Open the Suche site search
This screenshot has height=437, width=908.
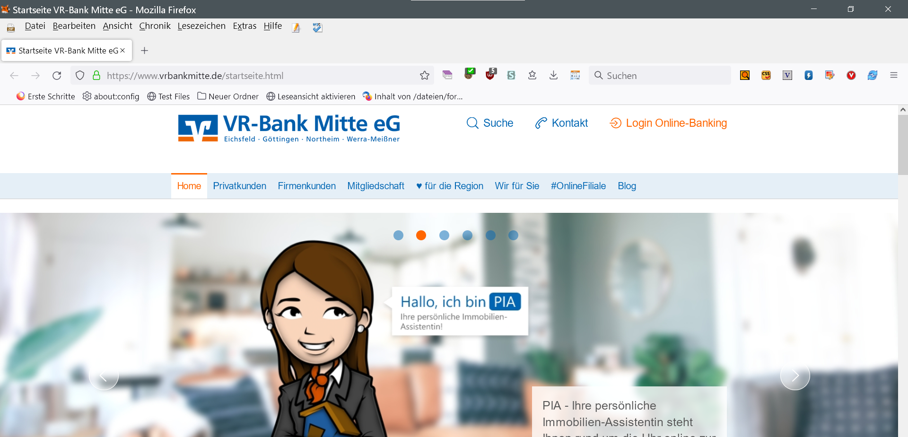coord(490,123)
